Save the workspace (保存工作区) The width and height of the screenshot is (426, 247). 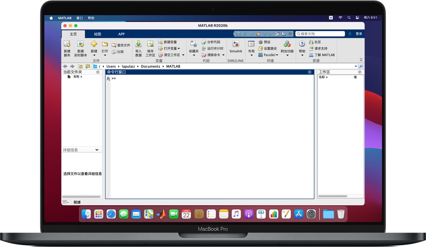click(x=150, y=47)
